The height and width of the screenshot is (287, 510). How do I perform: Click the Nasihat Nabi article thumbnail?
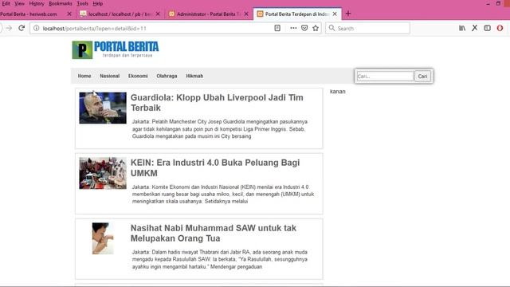103,238
